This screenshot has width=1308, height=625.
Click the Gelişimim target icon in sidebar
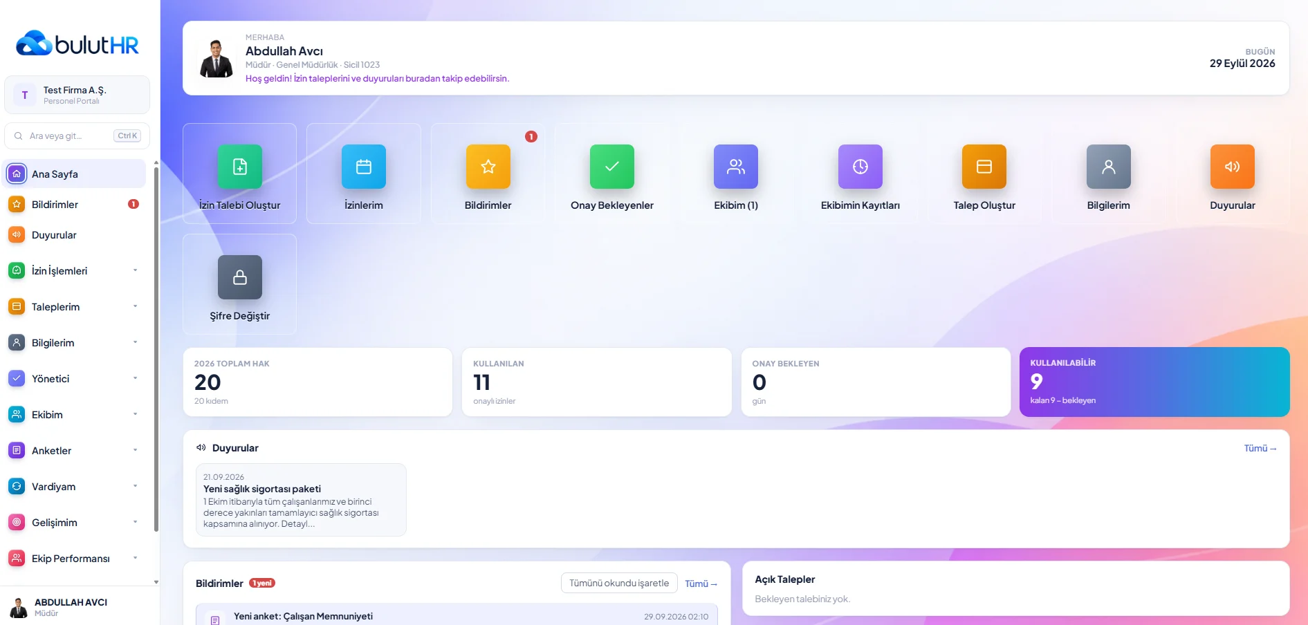17,522
